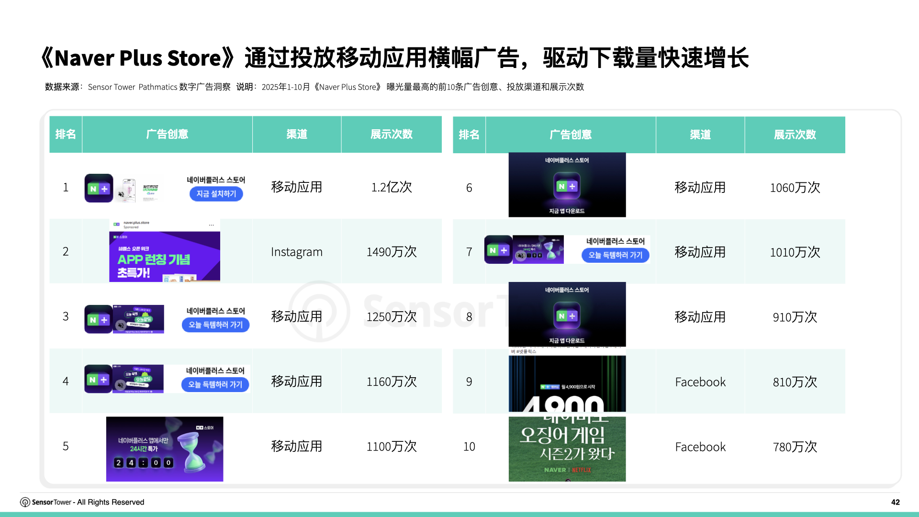
Task: Open the three-dot menu on the naver.plus.store Instagram ad
Action: 212,225
